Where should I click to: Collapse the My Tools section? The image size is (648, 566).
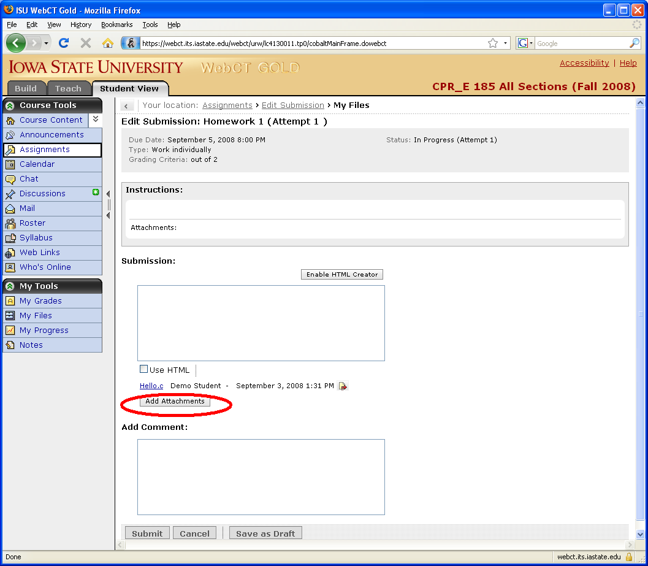[x=10, y=286]
